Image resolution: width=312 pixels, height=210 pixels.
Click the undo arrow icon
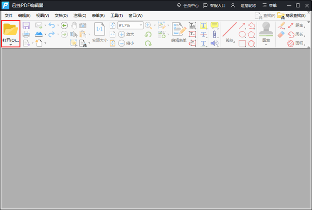pyautogui.click(x=52, y=25)
